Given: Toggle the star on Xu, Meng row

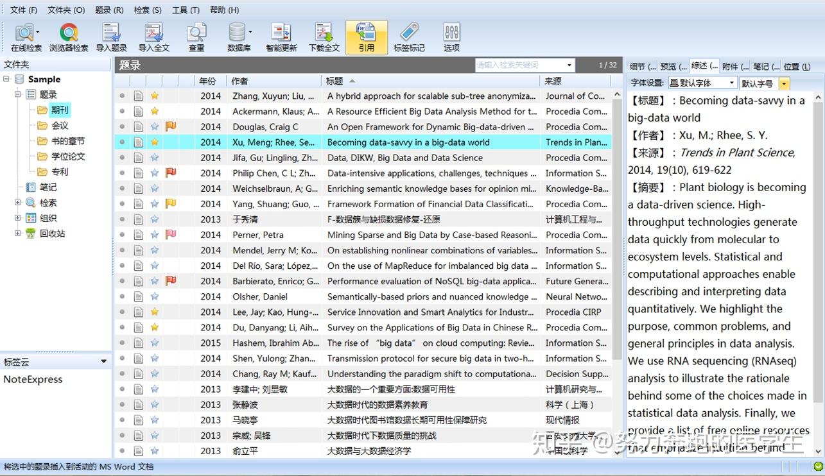Looking at the screenshot, I should 154,142.
